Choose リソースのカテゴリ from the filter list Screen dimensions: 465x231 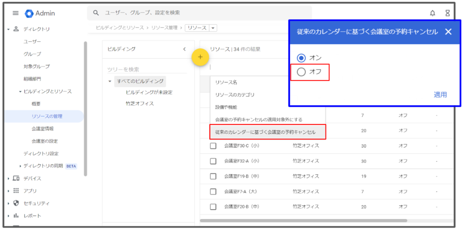(235, 95)
